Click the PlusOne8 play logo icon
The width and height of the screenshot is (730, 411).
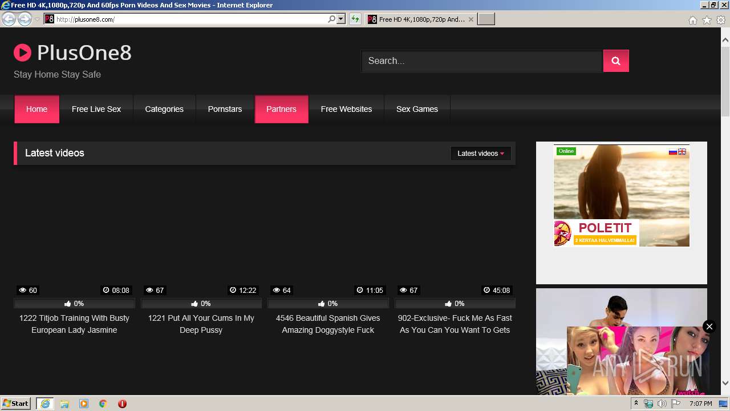tap(22, 53)
